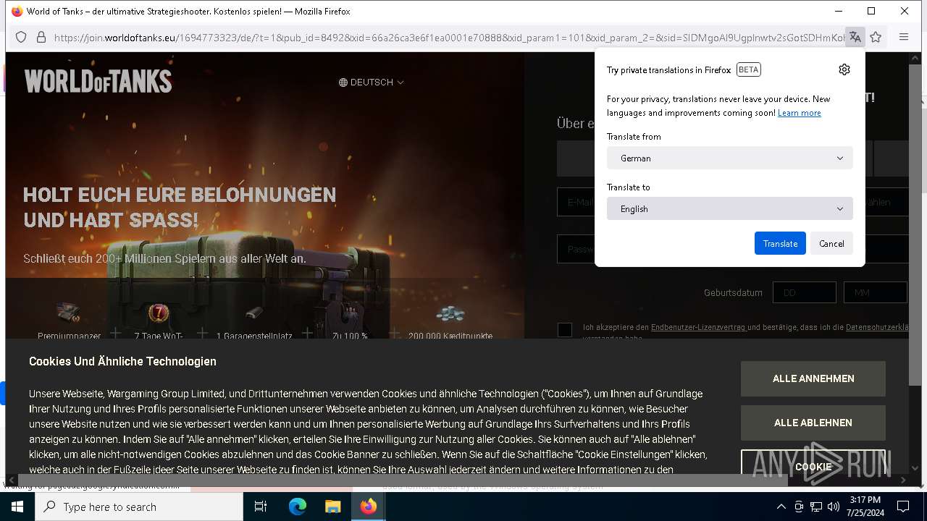Open the Translate to English dropdown
The width and height of the screenshot is (927, 521).
click(730, 208)
